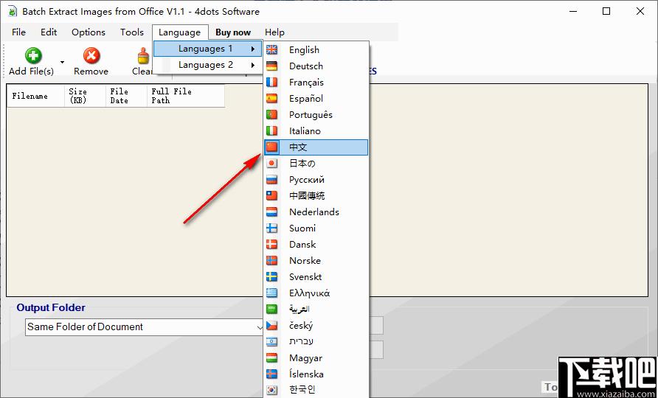Click the Icelandic flag icon beside Íslenska
The image size is (658, 398).
[x=272, y=374]
